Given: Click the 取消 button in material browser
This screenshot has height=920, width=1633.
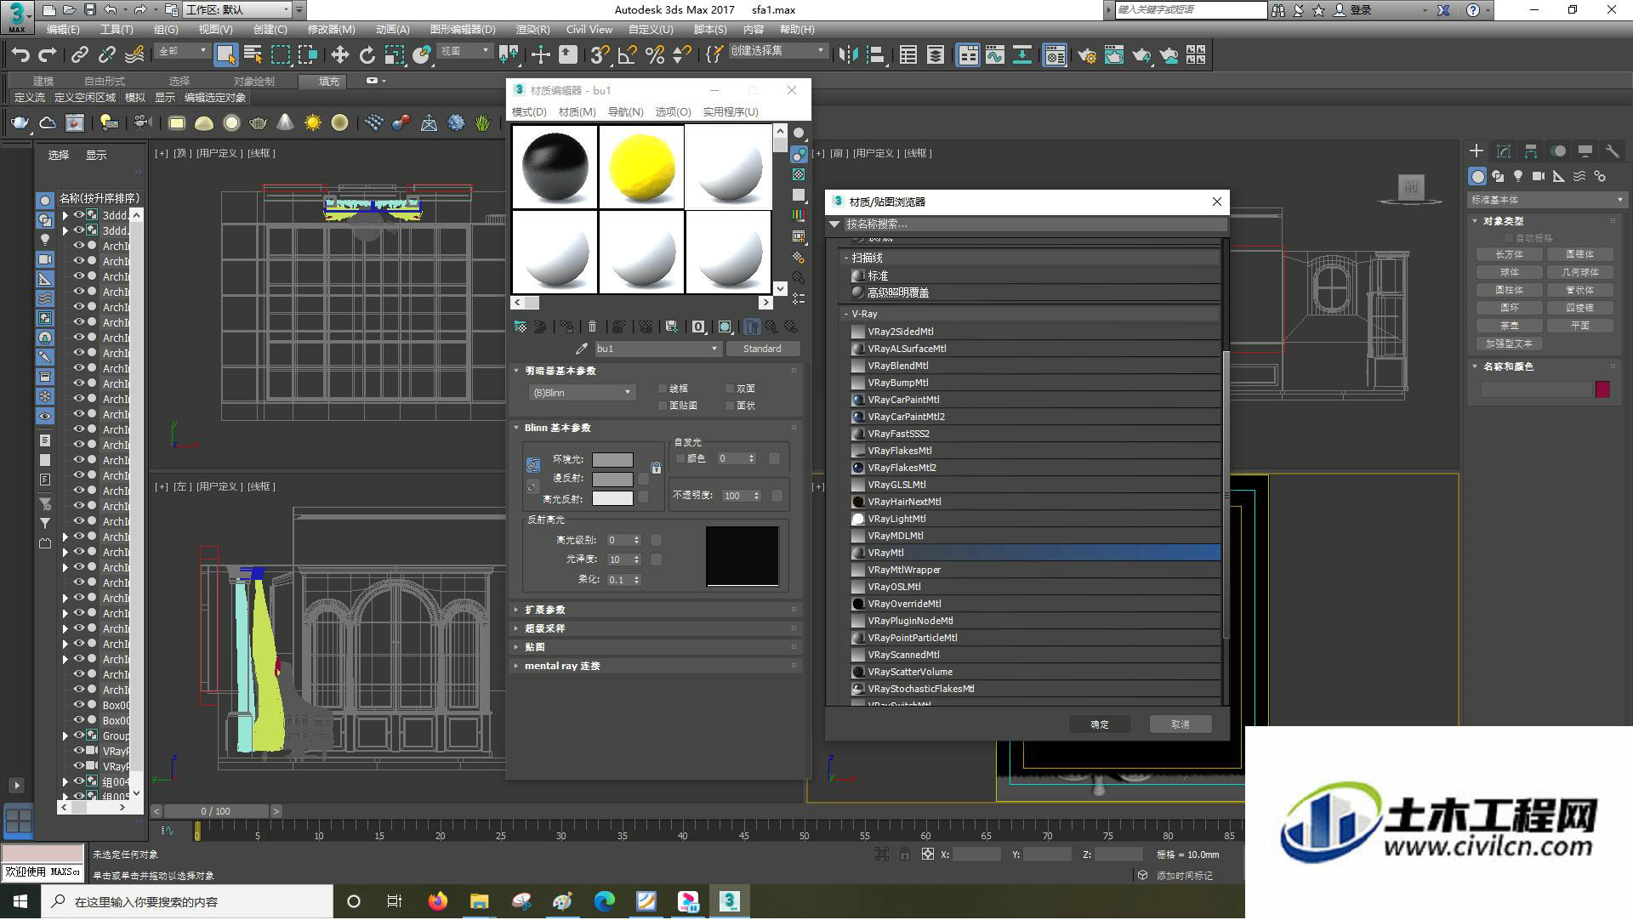Looking at the screenshot, I should [1180, 724].
